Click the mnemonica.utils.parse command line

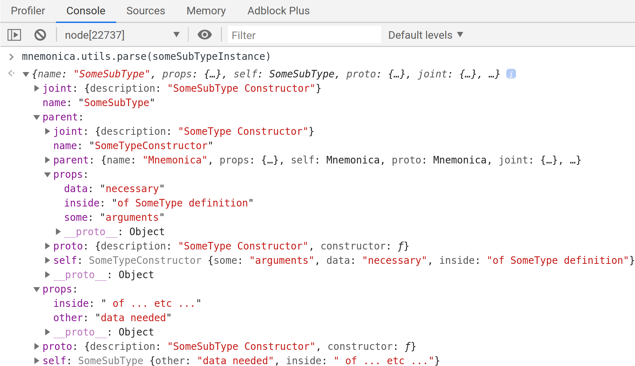click(x=146, y=57)
